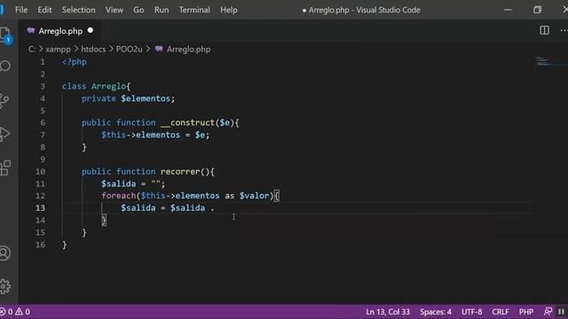Open the File menu
The width and height of the screenshot is (568, 319).
(21, 10)
